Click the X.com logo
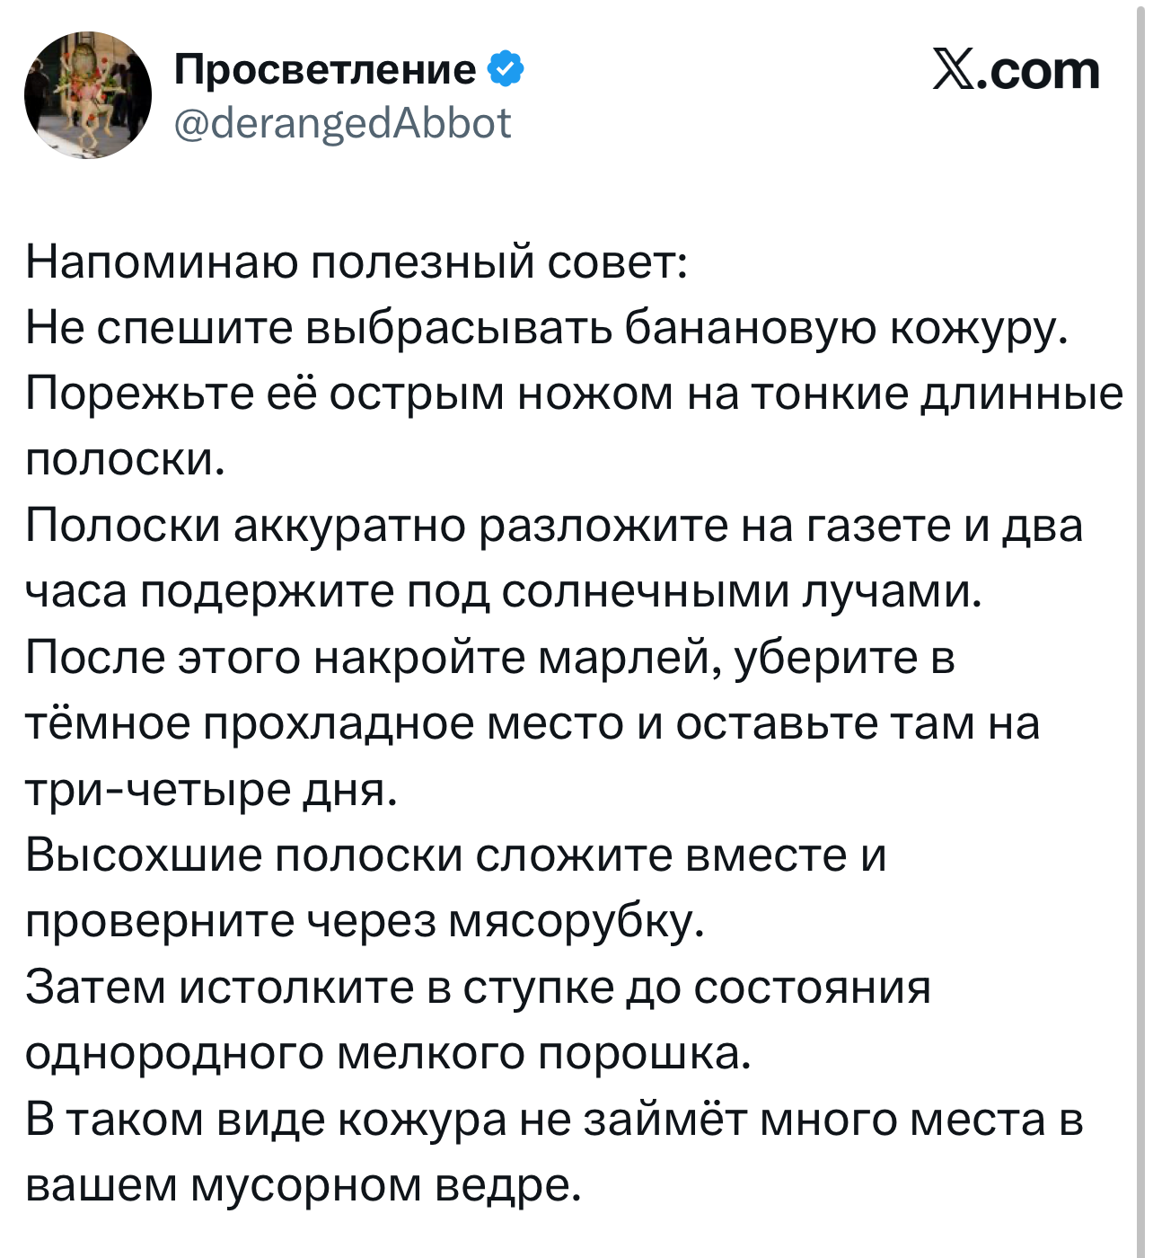 [x=1016, y=70]
